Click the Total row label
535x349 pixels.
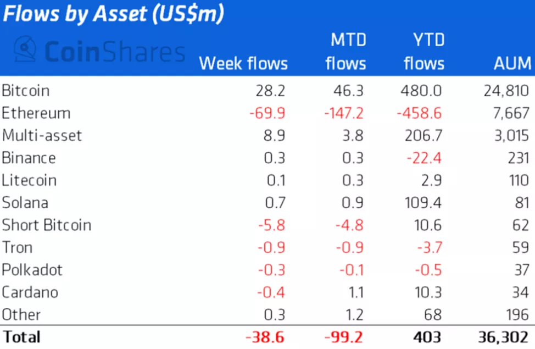[21, 336]
